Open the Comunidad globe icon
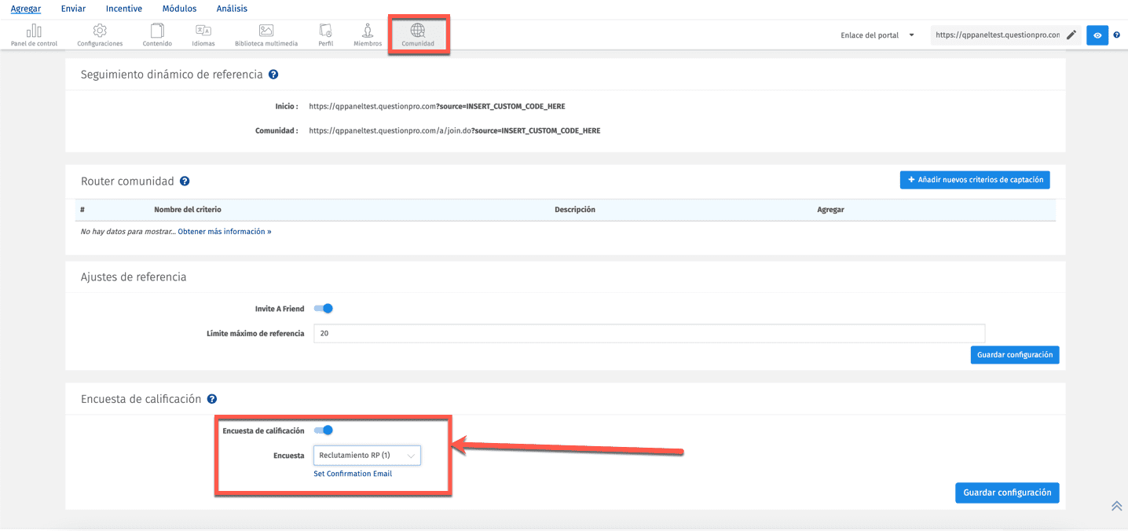Viewport: 1128px width, 531px height. point(418,35)
